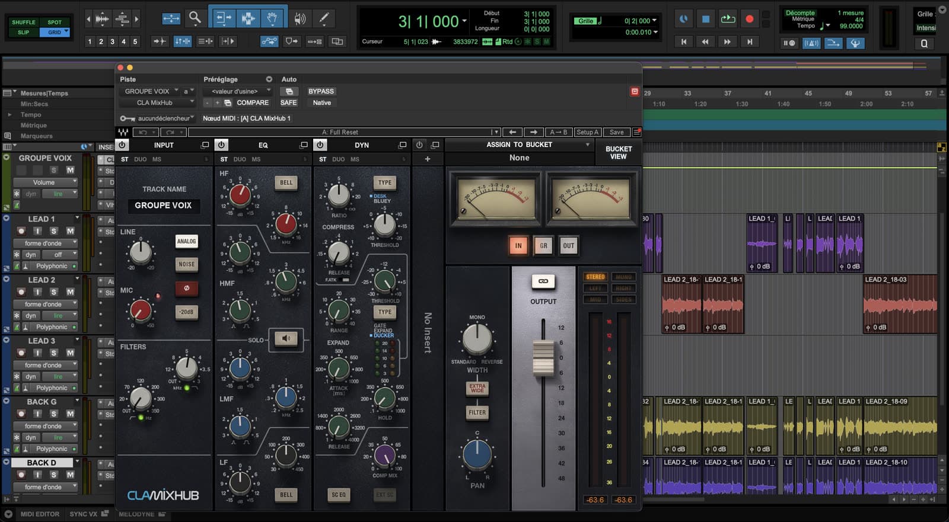949x522 pixels.
Task: Expand the DYN module view
Action: click(x=403, y=145)
